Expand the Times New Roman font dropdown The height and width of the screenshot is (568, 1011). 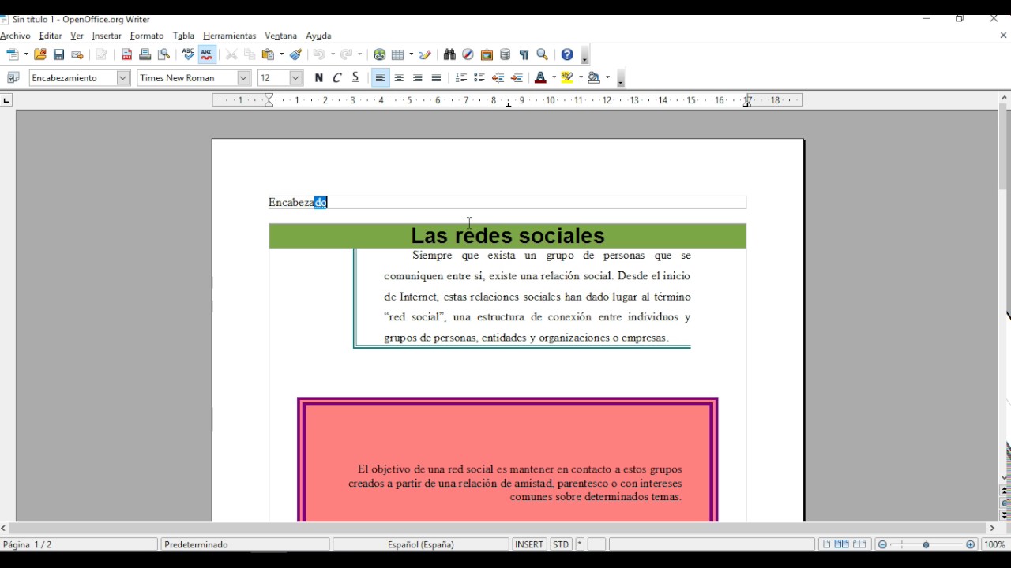click(244, 77)
